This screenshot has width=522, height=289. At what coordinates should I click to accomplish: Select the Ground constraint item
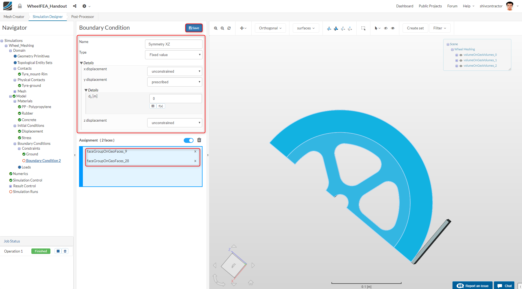point(32,154)
